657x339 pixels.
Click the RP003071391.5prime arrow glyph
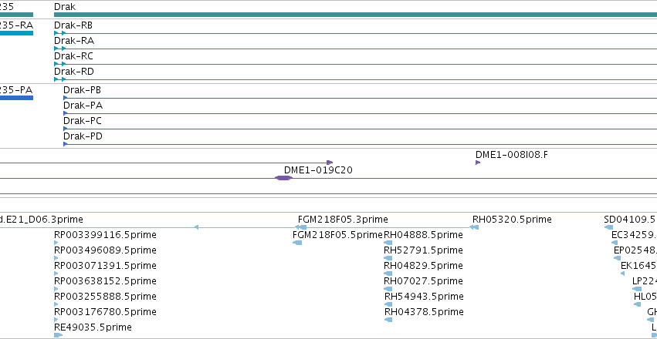coord(56,274)
